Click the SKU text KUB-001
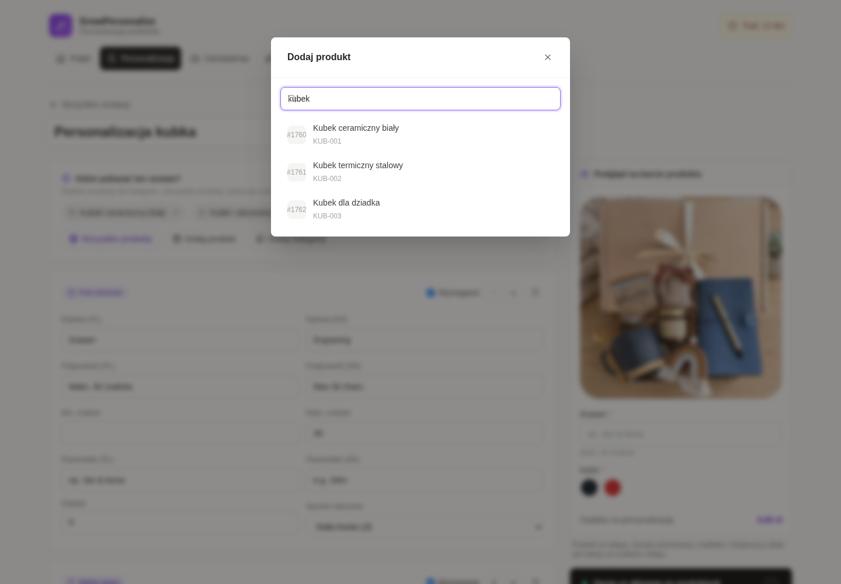The height and width of the screenshot is (584, 841). click(x=327, y=141)
